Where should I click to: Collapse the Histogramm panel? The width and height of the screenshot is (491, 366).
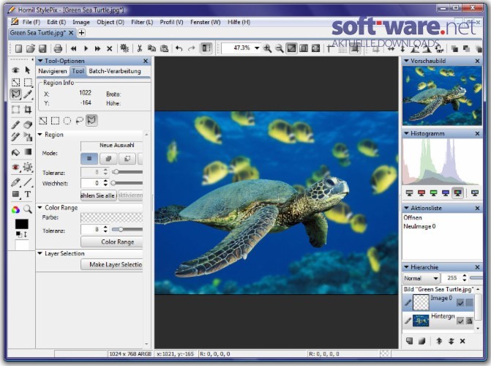(x=406, y=133)
